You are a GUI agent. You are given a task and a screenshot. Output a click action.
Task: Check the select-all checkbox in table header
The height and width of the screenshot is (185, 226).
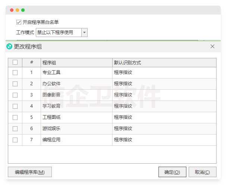tap(15, 62)
